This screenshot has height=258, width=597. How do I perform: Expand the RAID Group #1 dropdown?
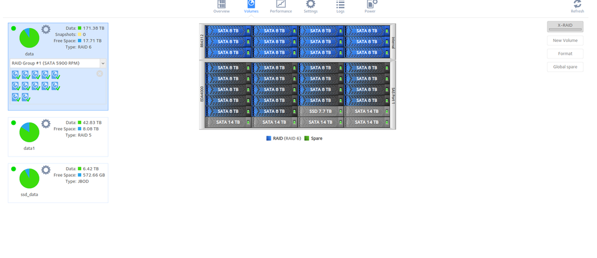click(103, 63)
